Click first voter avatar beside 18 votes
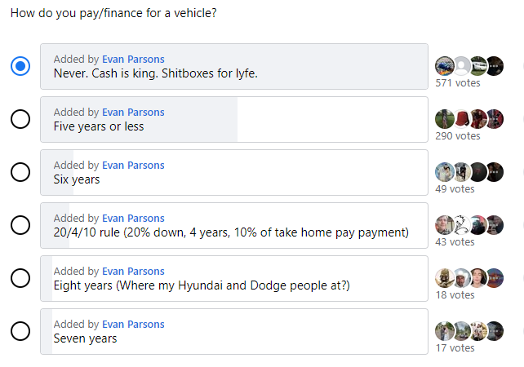The height and width of the screenshot is (367, 524). (444, 278)
